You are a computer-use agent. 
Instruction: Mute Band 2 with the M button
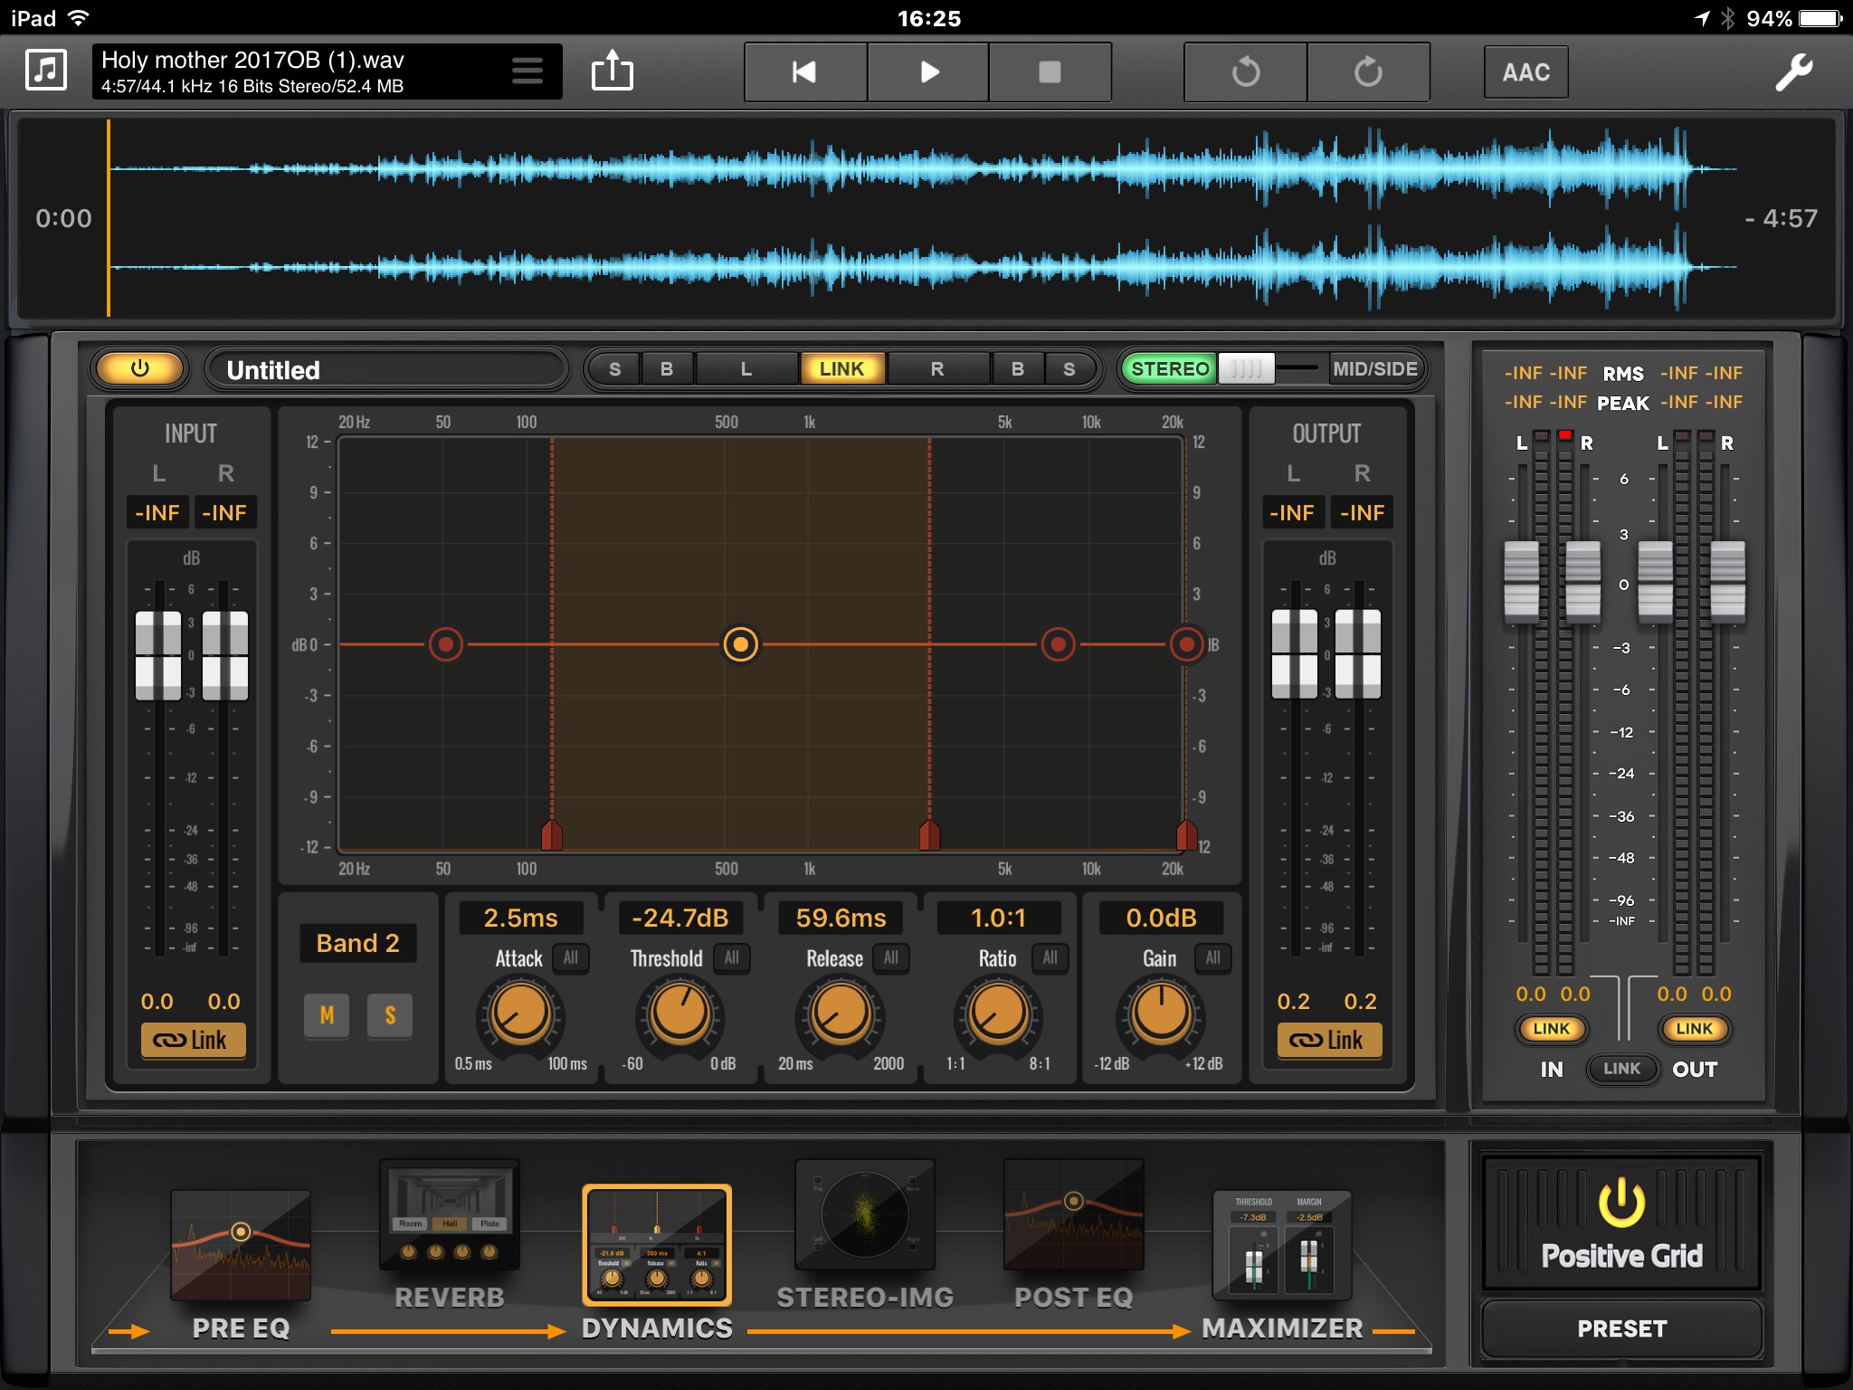[x=327, y=1015]
